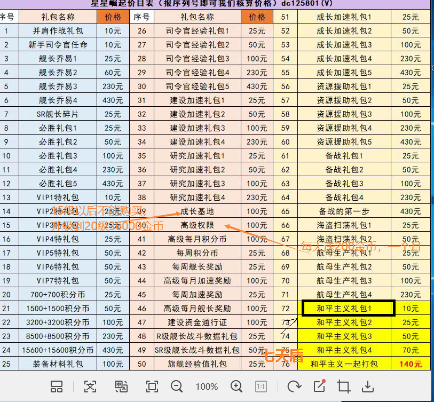Select the crop tool
Image resolution: width=434 pixels, height=402 pixels.
(343, 387)
